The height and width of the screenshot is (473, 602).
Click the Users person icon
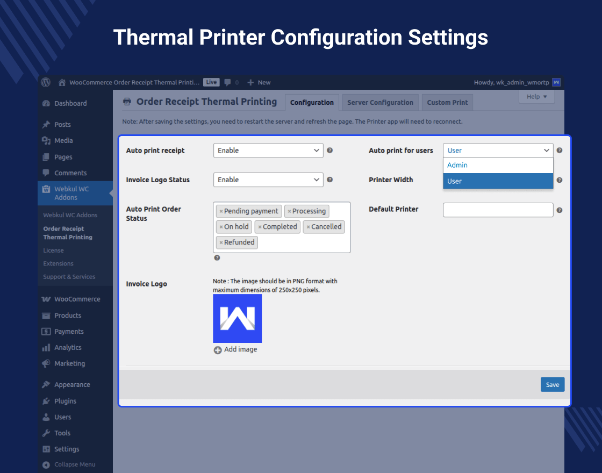pos(46,417)
